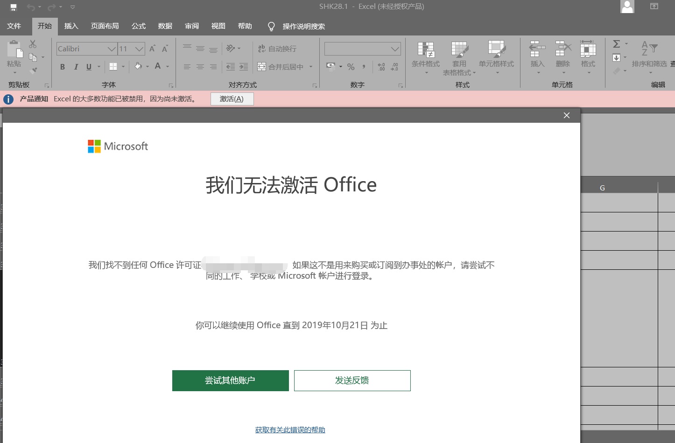Viewport: 675px width, 443px height.
Task: Click the Cut scissors icon
Action: (x=32, y=44)
